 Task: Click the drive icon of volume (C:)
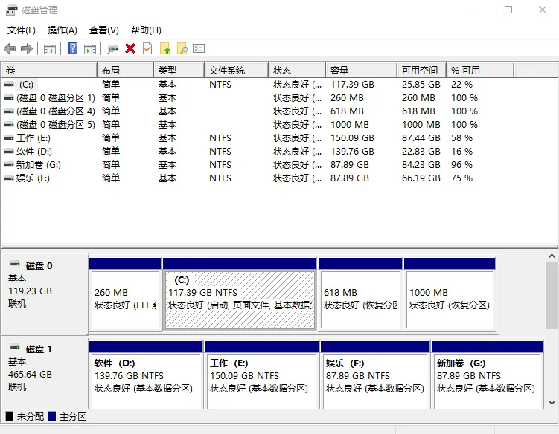coord(9,85)
